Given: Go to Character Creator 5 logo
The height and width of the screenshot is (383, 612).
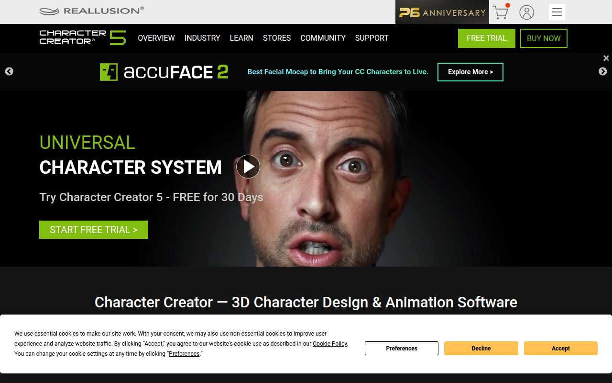Looking at the screenshot, I should (83, 38).
